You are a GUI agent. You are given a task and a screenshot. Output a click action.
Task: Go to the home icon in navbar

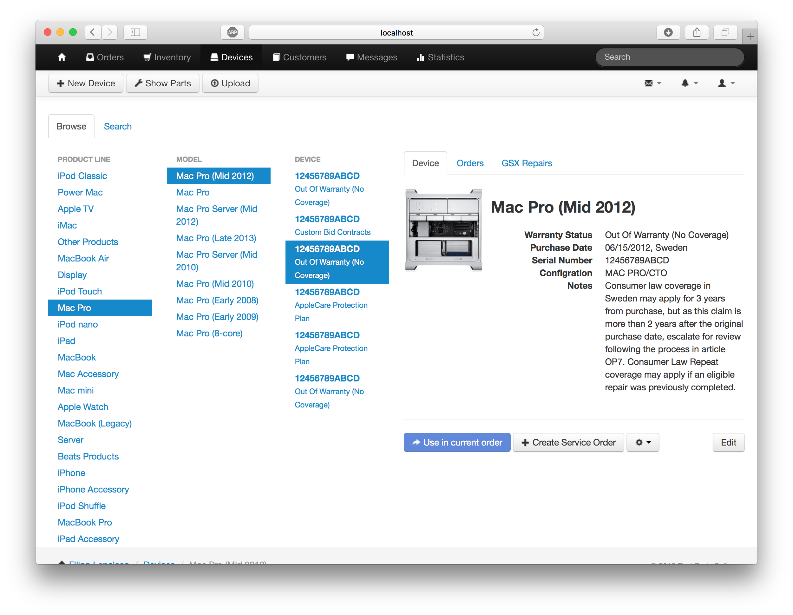click(62, 57)
